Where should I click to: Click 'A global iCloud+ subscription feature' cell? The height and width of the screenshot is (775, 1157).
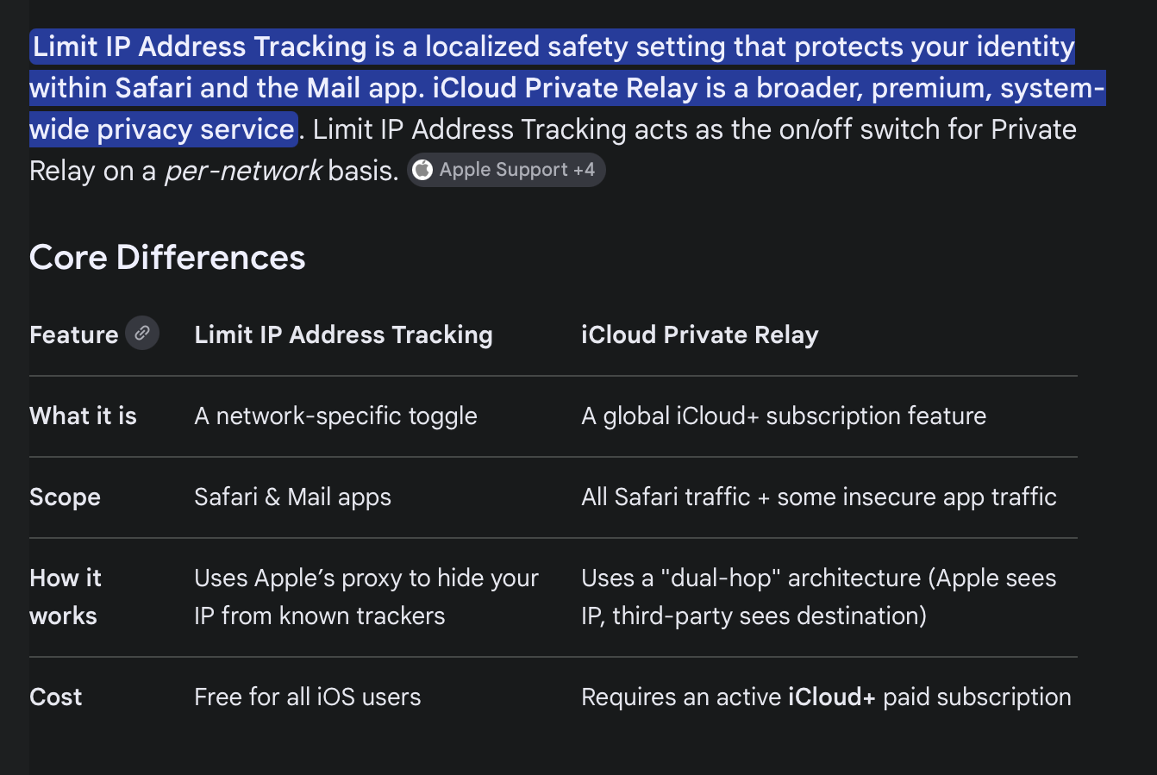pos(784,416)
